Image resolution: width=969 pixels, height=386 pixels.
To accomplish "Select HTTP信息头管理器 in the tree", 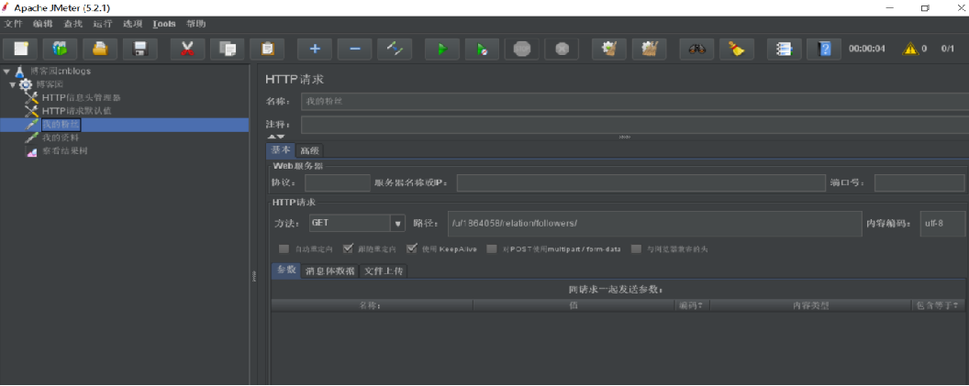I will (x=81, y=97).
